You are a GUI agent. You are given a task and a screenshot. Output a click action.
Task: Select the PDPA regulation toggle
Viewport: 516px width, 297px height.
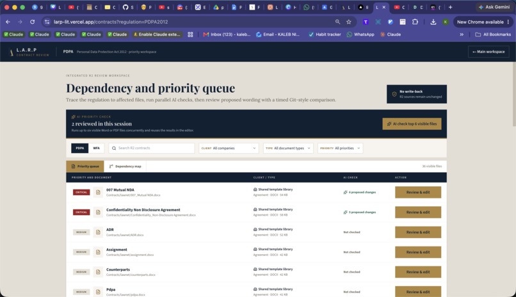(x=79, y=148)
